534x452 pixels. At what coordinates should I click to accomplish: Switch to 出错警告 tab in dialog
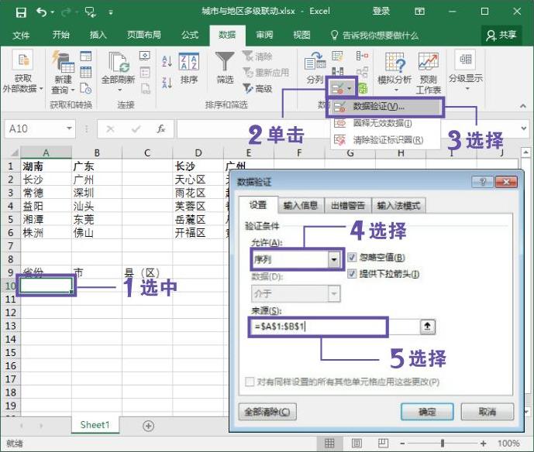[347, 205]
